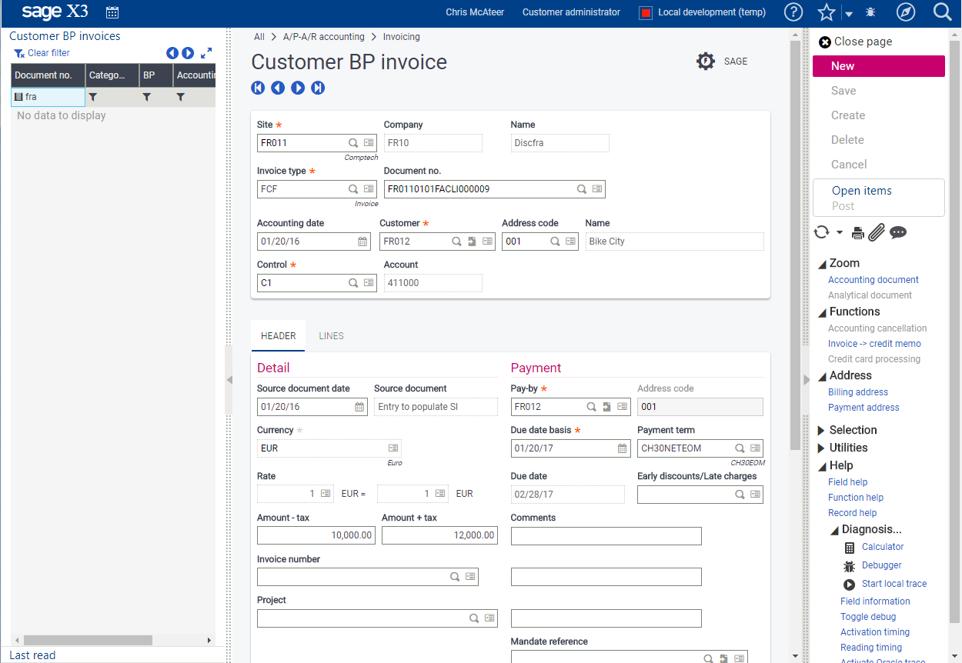Open the calendar icon beside Sage X3 logo
The height and width of the screenshot is (663, 962).
112,12
